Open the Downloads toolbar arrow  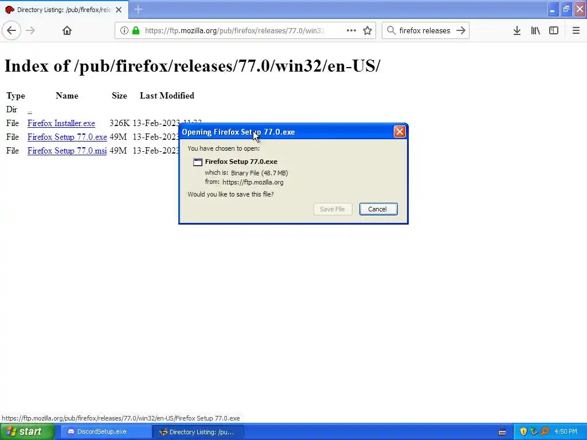[x=517, y=30]
